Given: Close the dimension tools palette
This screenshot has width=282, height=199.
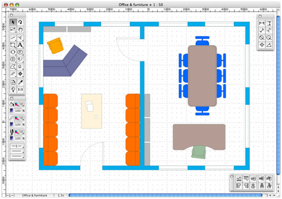Looking at the screenshot, I should pos(260,16).
